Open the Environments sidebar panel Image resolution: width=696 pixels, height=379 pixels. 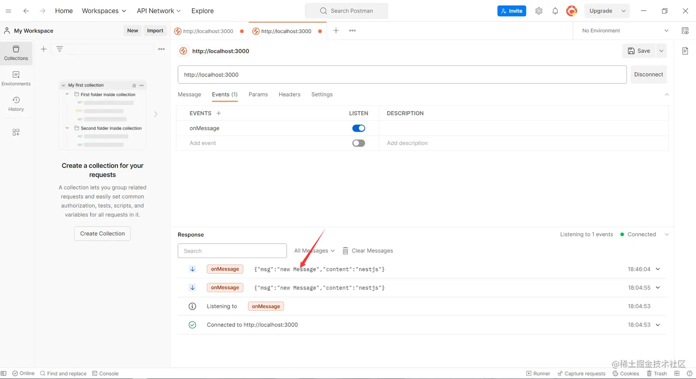click(x=16, y=78)
